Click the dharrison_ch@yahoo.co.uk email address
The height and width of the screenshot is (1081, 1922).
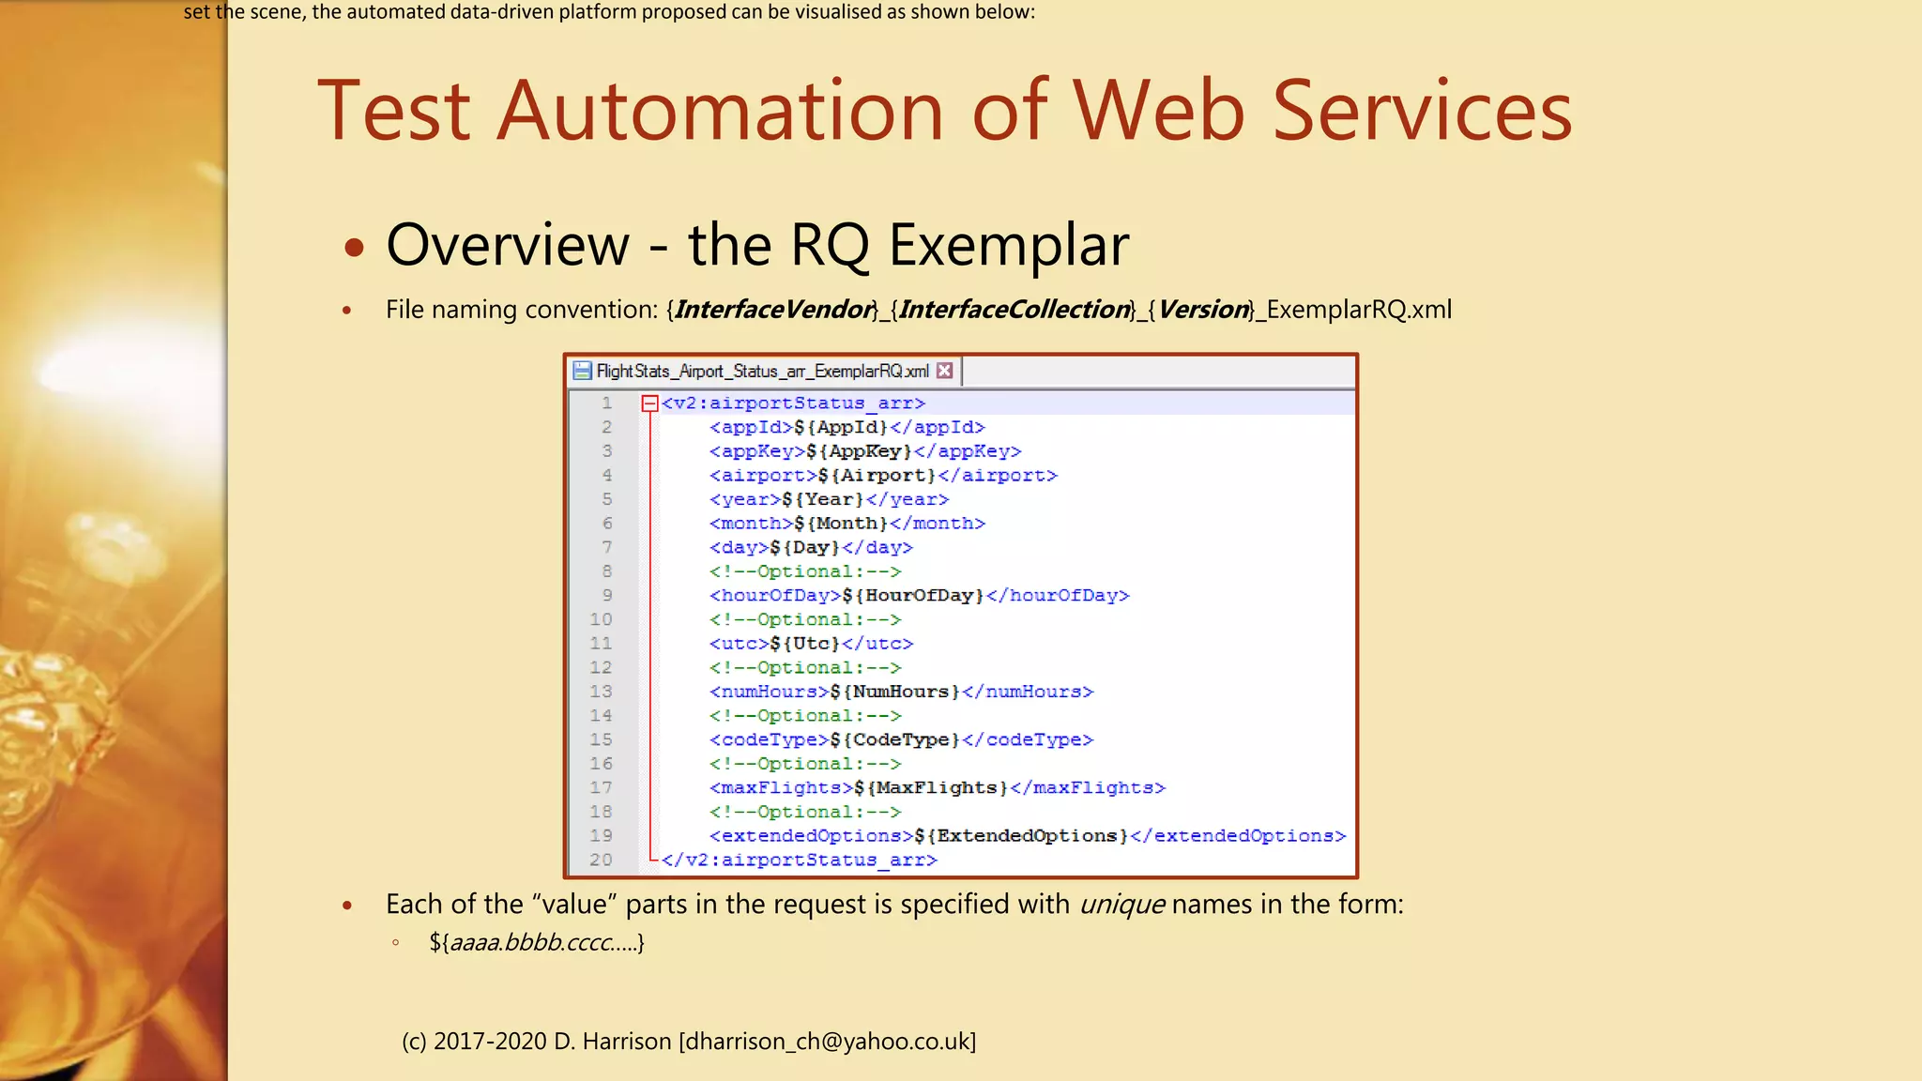(827, 1042)
